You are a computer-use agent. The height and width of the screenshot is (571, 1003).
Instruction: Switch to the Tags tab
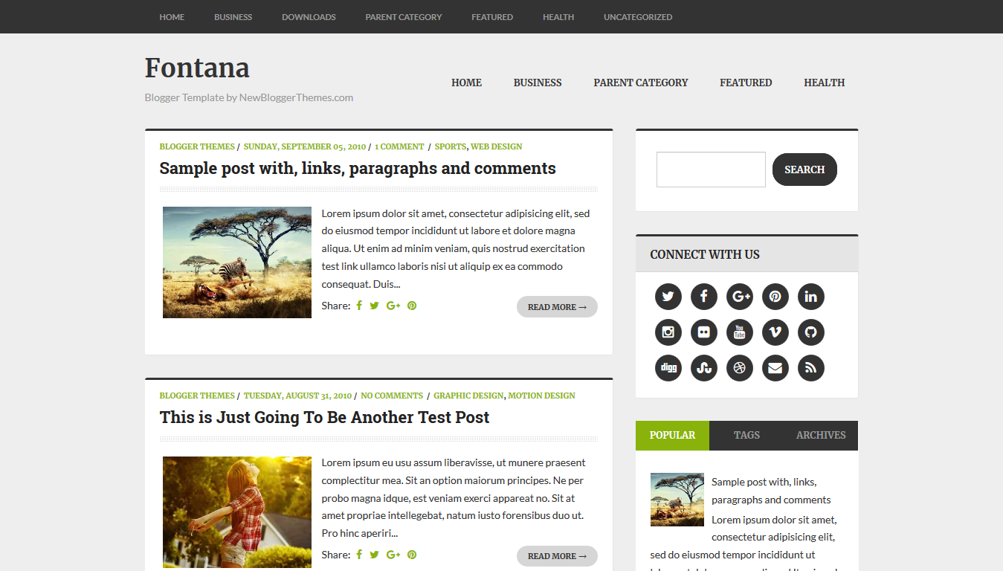click(x=746, y=435)
